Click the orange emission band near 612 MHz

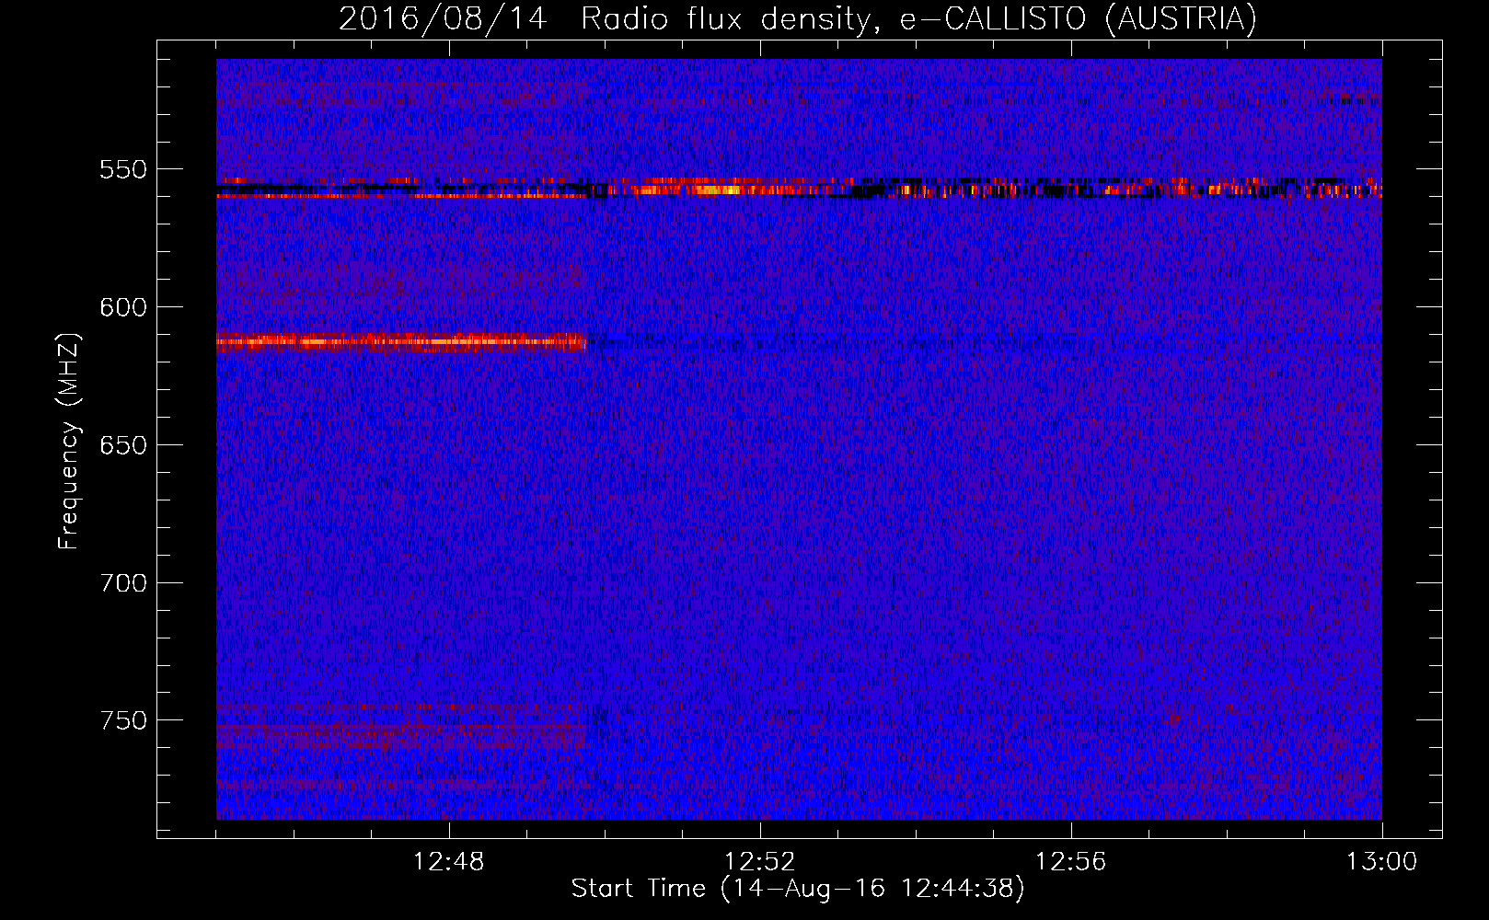pyautogui.click(x=401, y=342)
